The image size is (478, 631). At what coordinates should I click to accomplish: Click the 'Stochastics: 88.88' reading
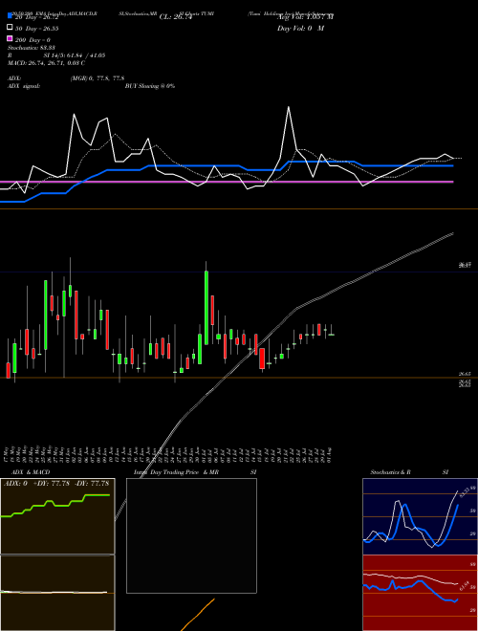[x=32, y=48]
